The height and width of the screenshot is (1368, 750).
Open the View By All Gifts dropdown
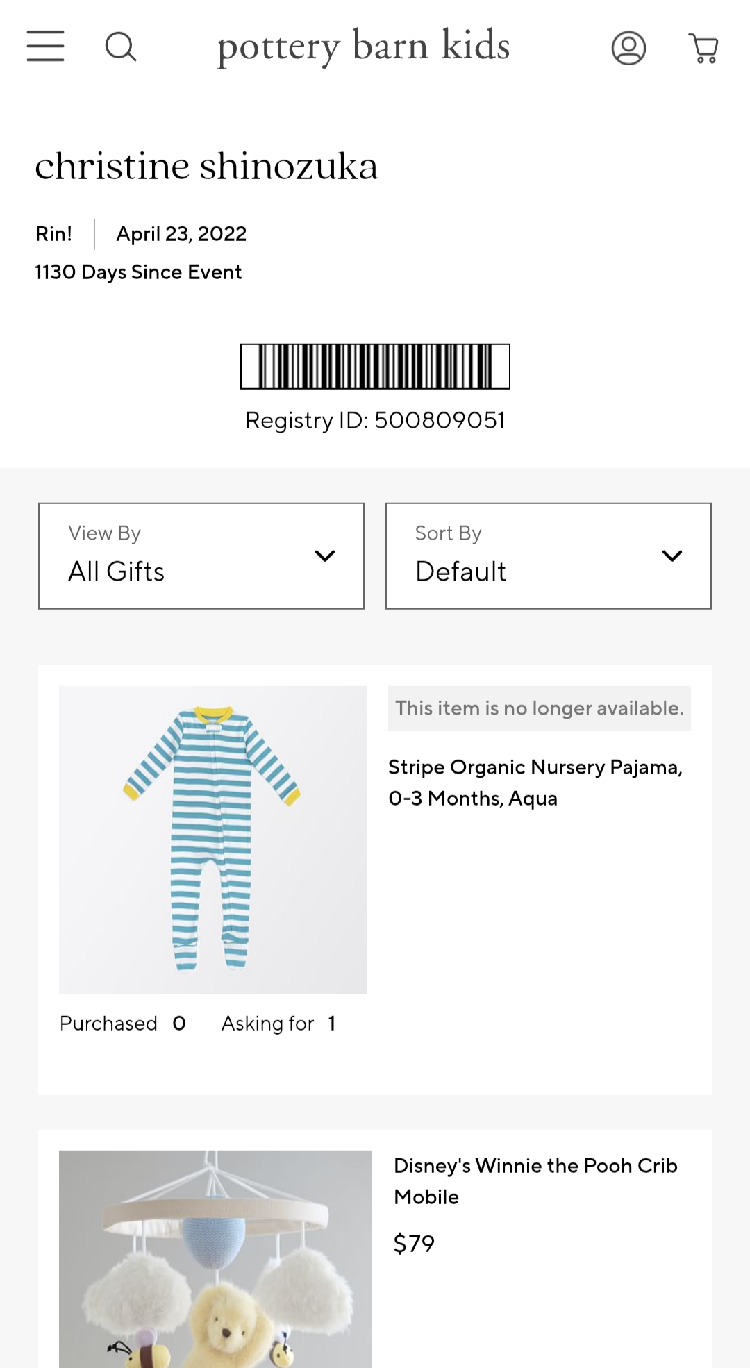point(201,556)
